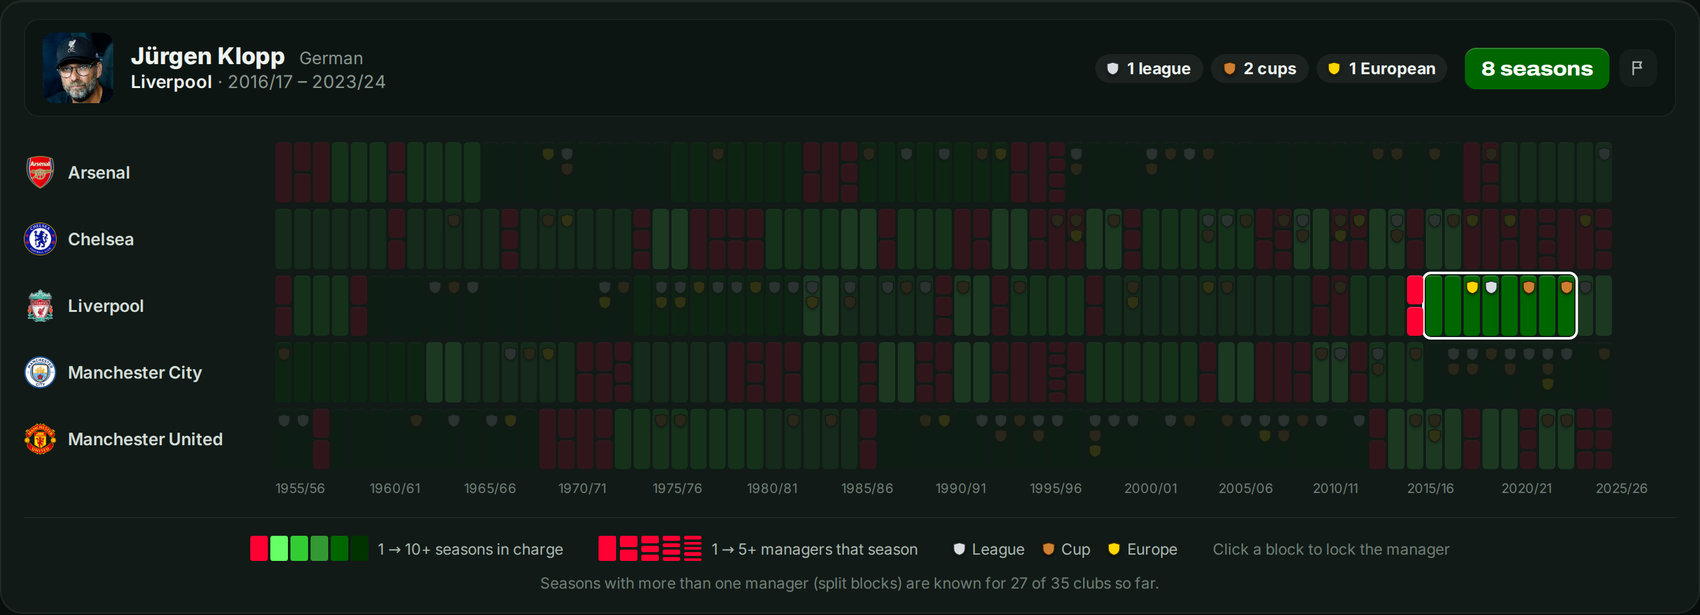Select the Arsenal row label
The image size is (1700, 615).
[x=99, y=173]
